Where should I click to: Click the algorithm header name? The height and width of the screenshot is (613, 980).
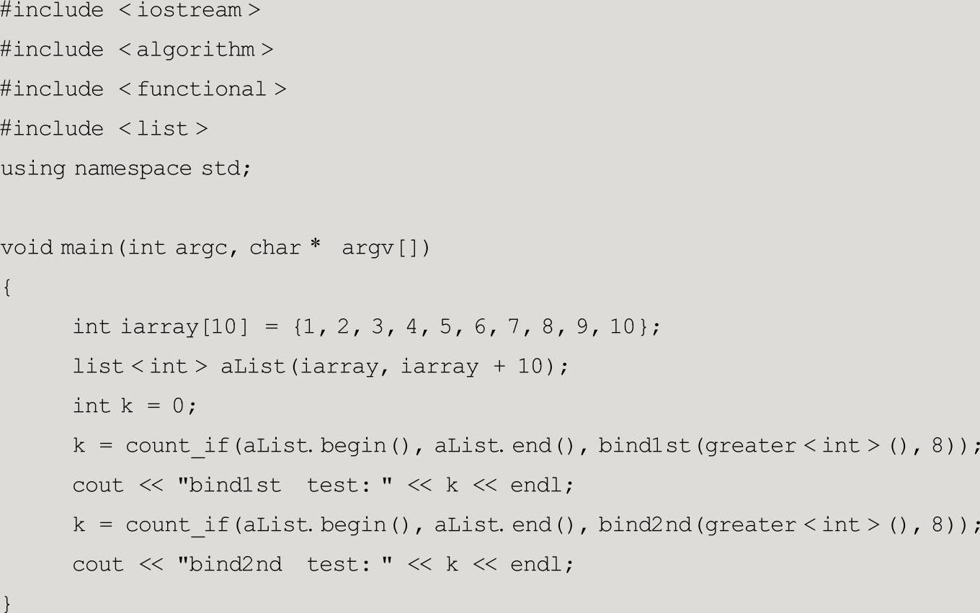[195, 50]
